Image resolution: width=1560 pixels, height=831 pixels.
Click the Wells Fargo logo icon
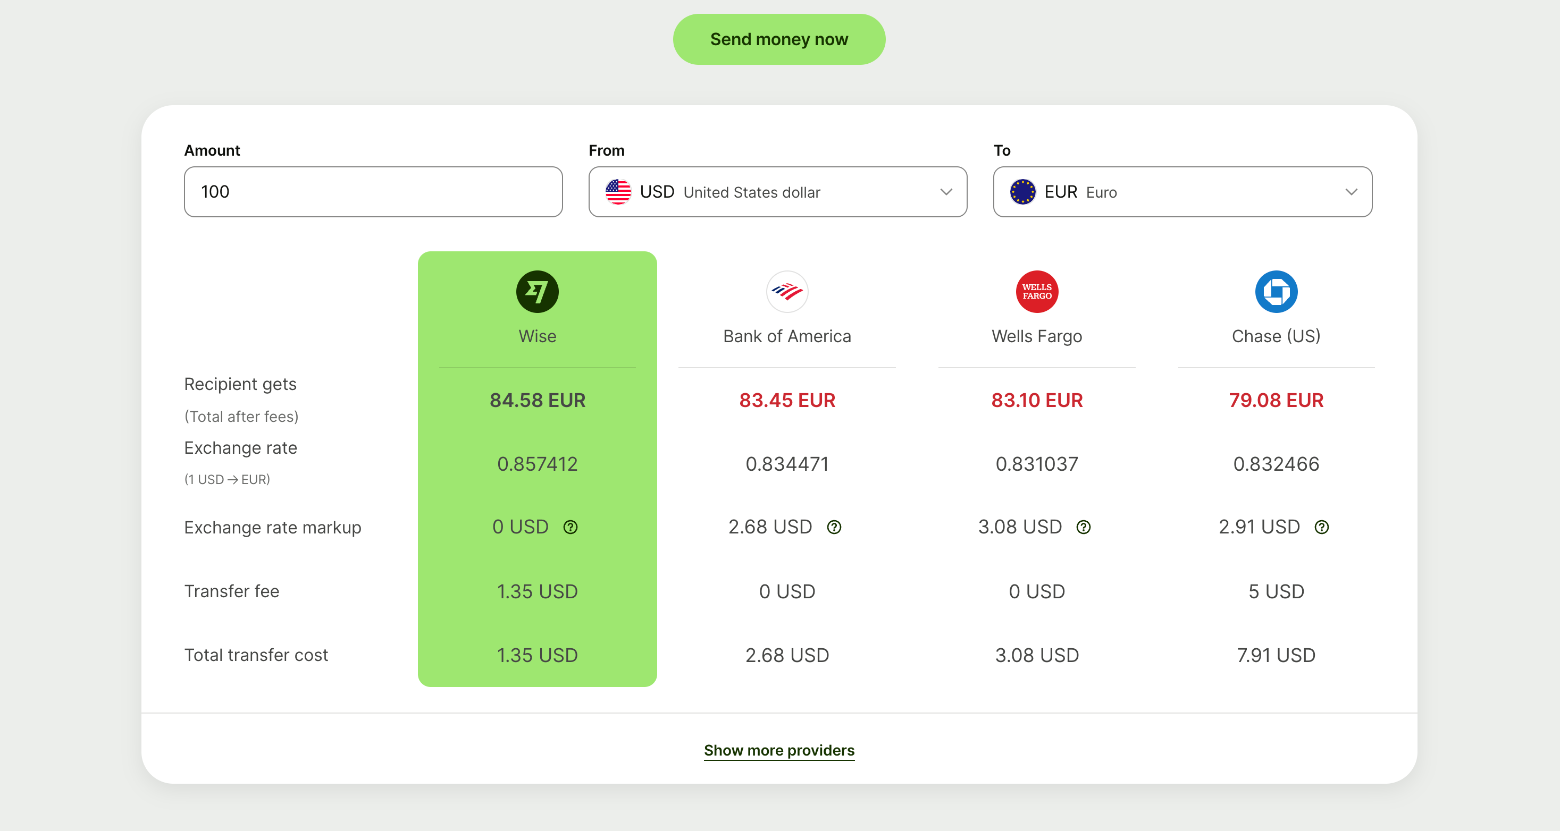coord(1036,291)
